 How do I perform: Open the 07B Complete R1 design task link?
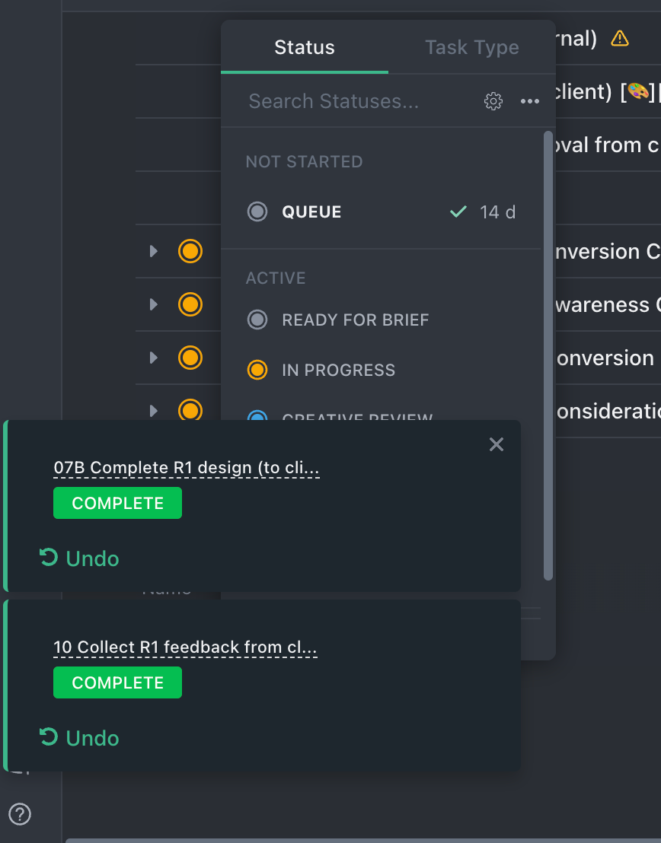tap(187, 468)
